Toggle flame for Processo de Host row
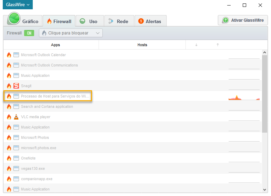The width and height of the screenshot is (271, 196). pyautogui.click(x=9, y=96)
